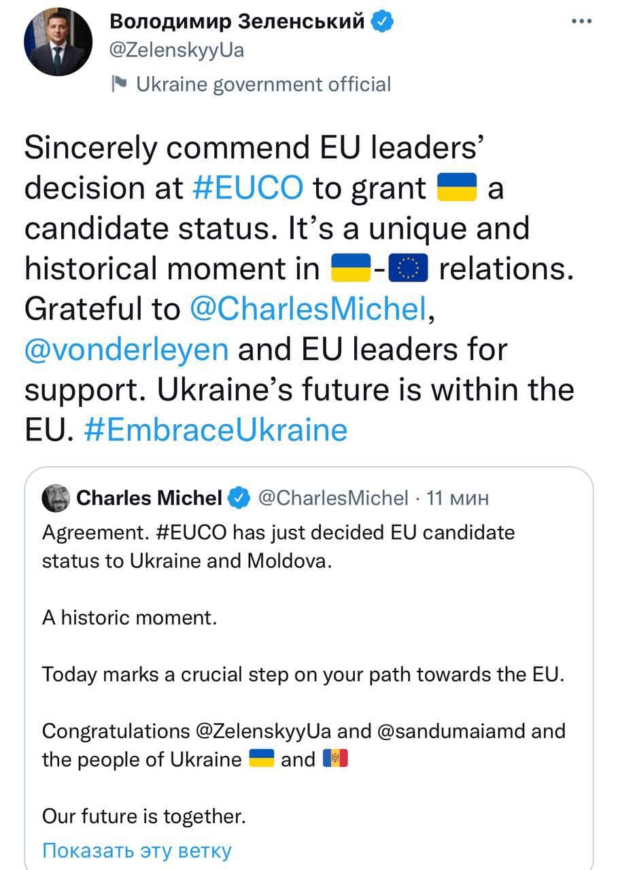Image resolution: width=618 pixels, height=870 pixels.
Task: Click the @CharlesMichel handle in quoted tweet header
Action: 332,499
